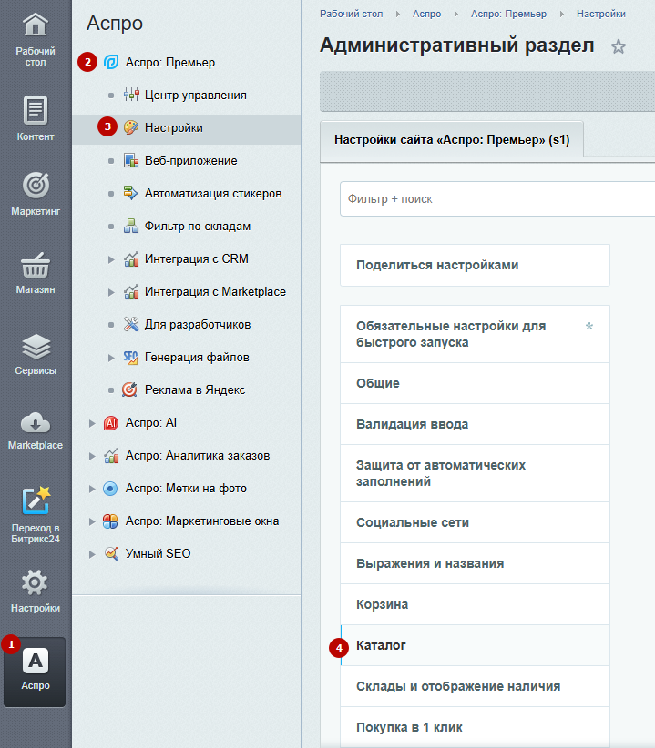Click the Реклама в Яндекс target icon
The height and width of the screenshot is (748, 655).
tap(129, 389)
